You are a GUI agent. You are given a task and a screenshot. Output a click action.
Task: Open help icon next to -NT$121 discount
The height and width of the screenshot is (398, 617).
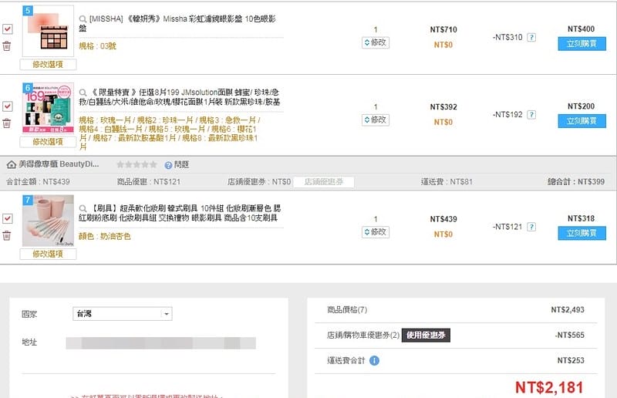coord(531,227)
